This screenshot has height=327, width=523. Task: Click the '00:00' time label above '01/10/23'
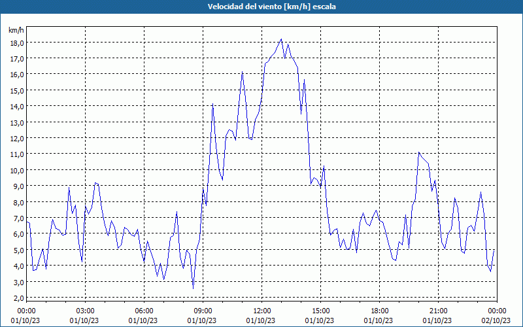click(x=26, y=311)
